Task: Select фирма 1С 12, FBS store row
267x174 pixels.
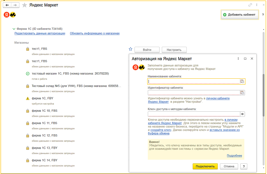Action: coord(44,136)
